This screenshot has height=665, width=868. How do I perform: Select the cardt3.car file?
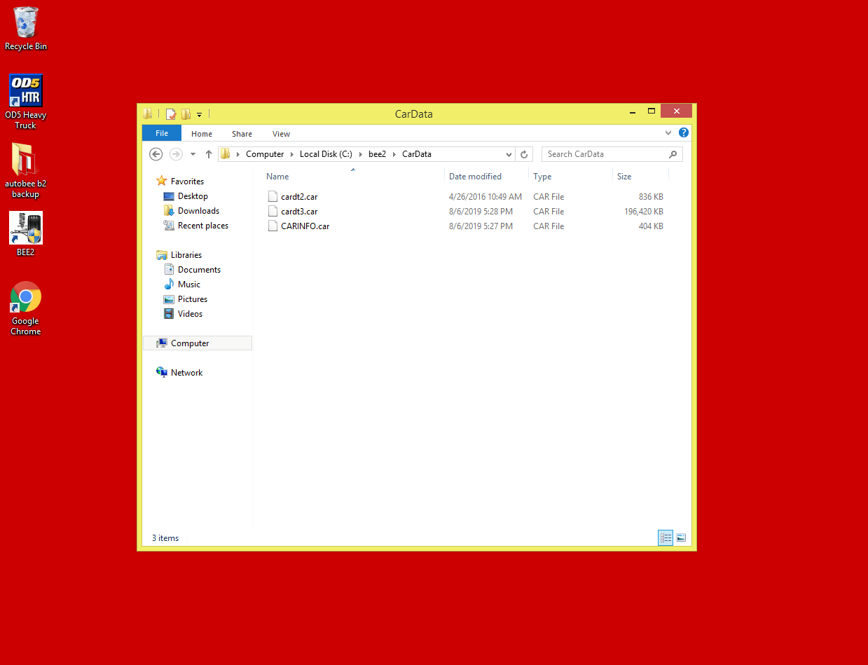[x=299, y=212]
